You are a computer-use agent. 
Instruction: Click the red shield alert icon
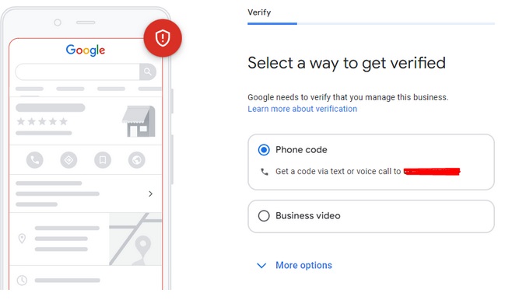pos(163,38)
